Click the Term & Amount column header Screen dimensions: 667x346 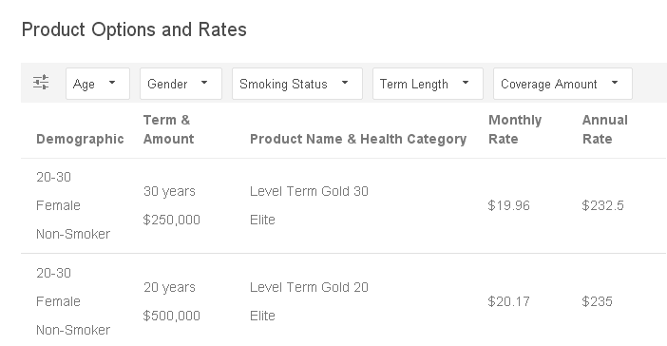coord(168,129)
